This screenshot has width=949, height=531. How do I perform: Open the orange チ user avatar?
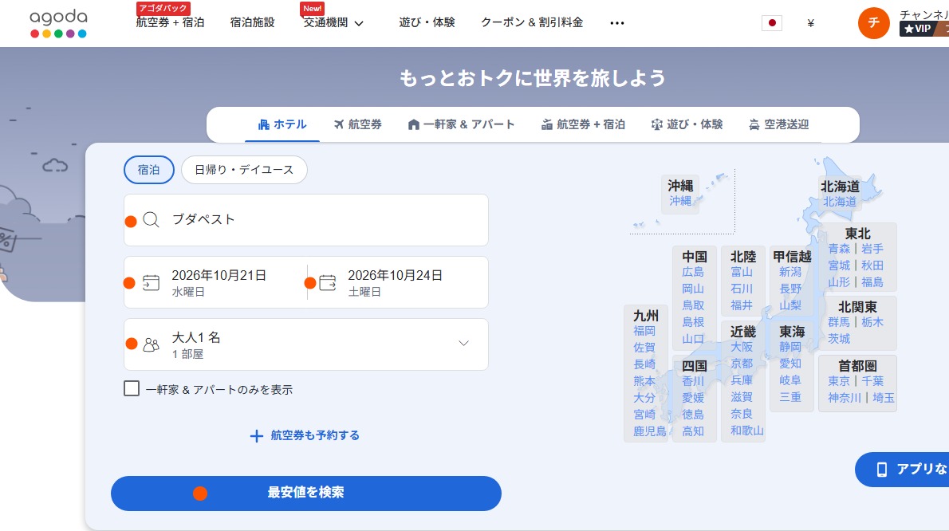tap(874, 23)
